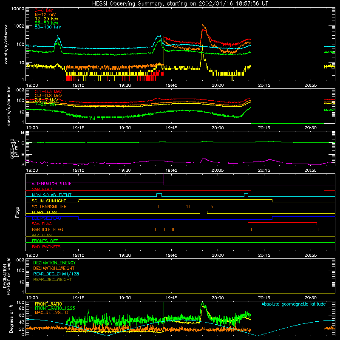The image size is (340, 340).
Task: Click the vertical Flags axis title
Action: (x=17, y=212)
